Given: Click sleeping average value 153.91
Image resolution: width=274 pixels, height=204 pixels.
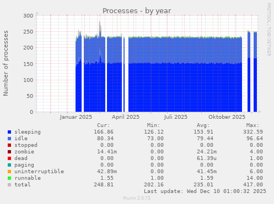Looking at the screenshot, I should [x=203, y=132].
